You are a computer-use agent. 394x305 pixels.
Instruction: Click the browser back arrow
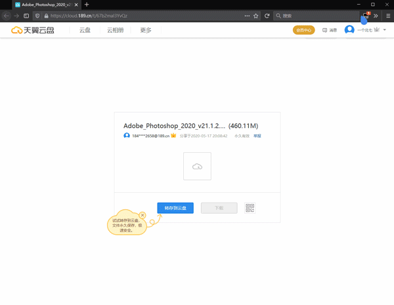tap(7, 16)
